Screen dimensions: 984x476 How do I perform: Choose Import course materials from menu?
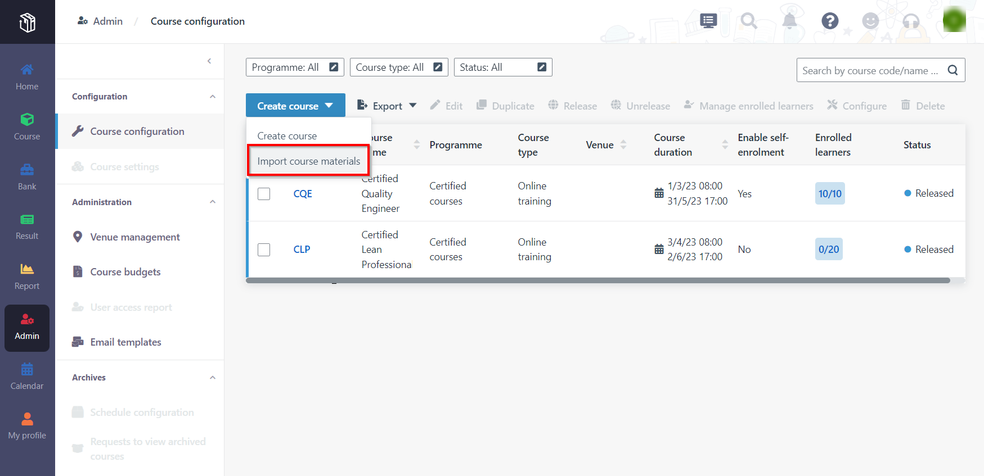coord(308,161)
